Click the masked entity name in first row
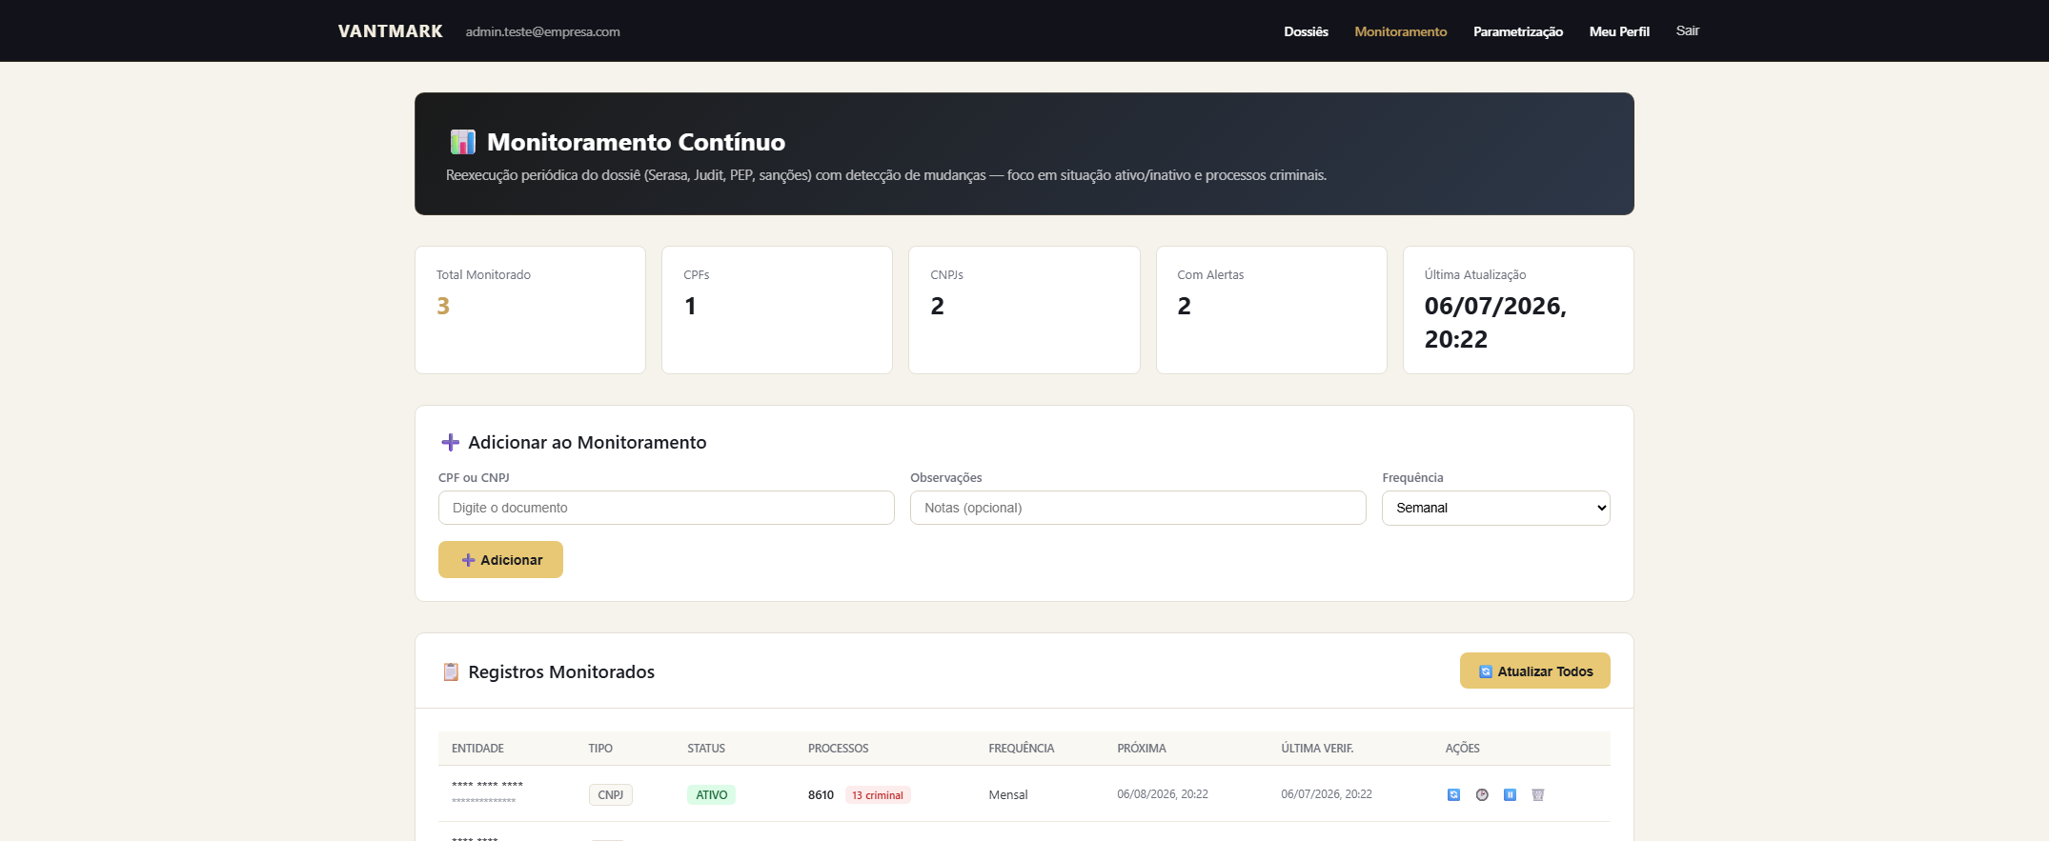The width and height of the screenshot is (2049, 841). (x=487, y=786)
